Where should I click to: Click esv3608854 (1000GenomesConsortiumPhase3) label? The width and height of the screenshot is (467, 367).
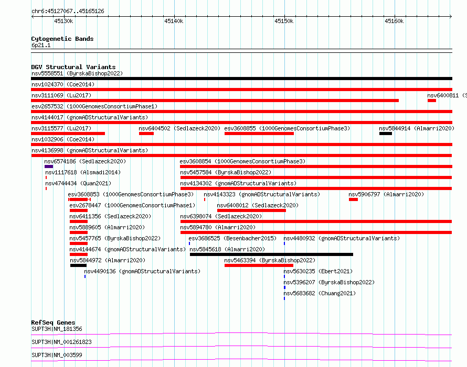[x=242, y=161]
